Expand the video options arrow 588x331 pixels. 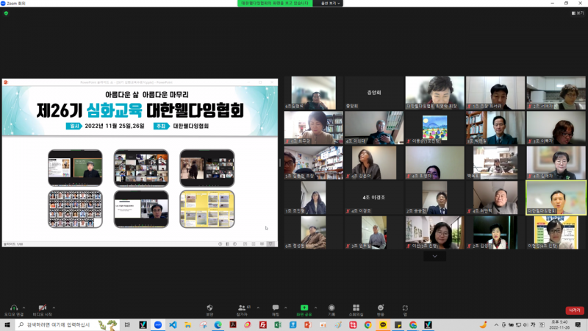pos(54,307)
